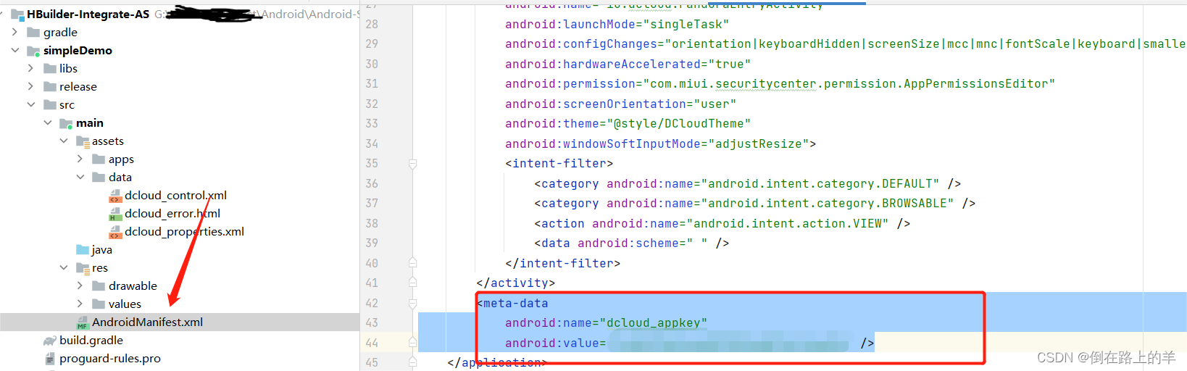Click the android:name="dcloud_appkey" attribute
The image size is (1187, 371).
click(x=606, y=322)
